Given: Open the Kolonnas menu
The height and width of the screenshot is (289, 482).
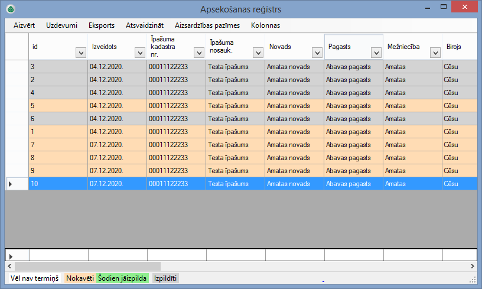Looking at the screenshot, I should point(265,25).
